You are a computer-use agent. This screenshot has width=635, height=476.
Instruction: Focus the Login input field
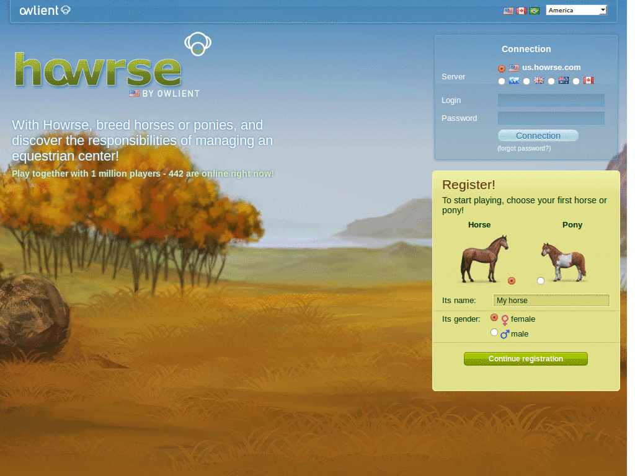point(551,100)
